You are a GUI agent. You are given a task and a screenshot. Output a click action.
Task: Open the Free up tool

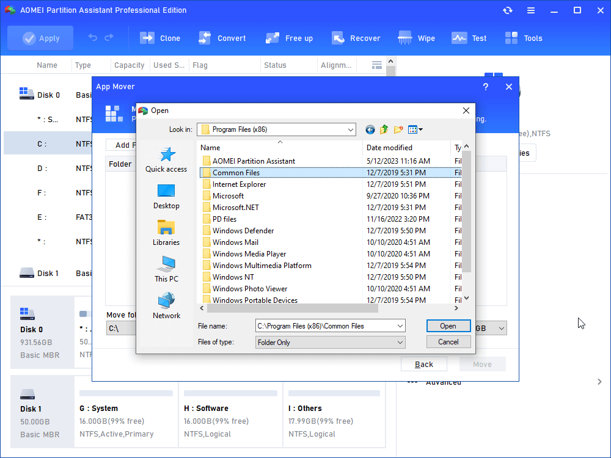tap(289, 38)
